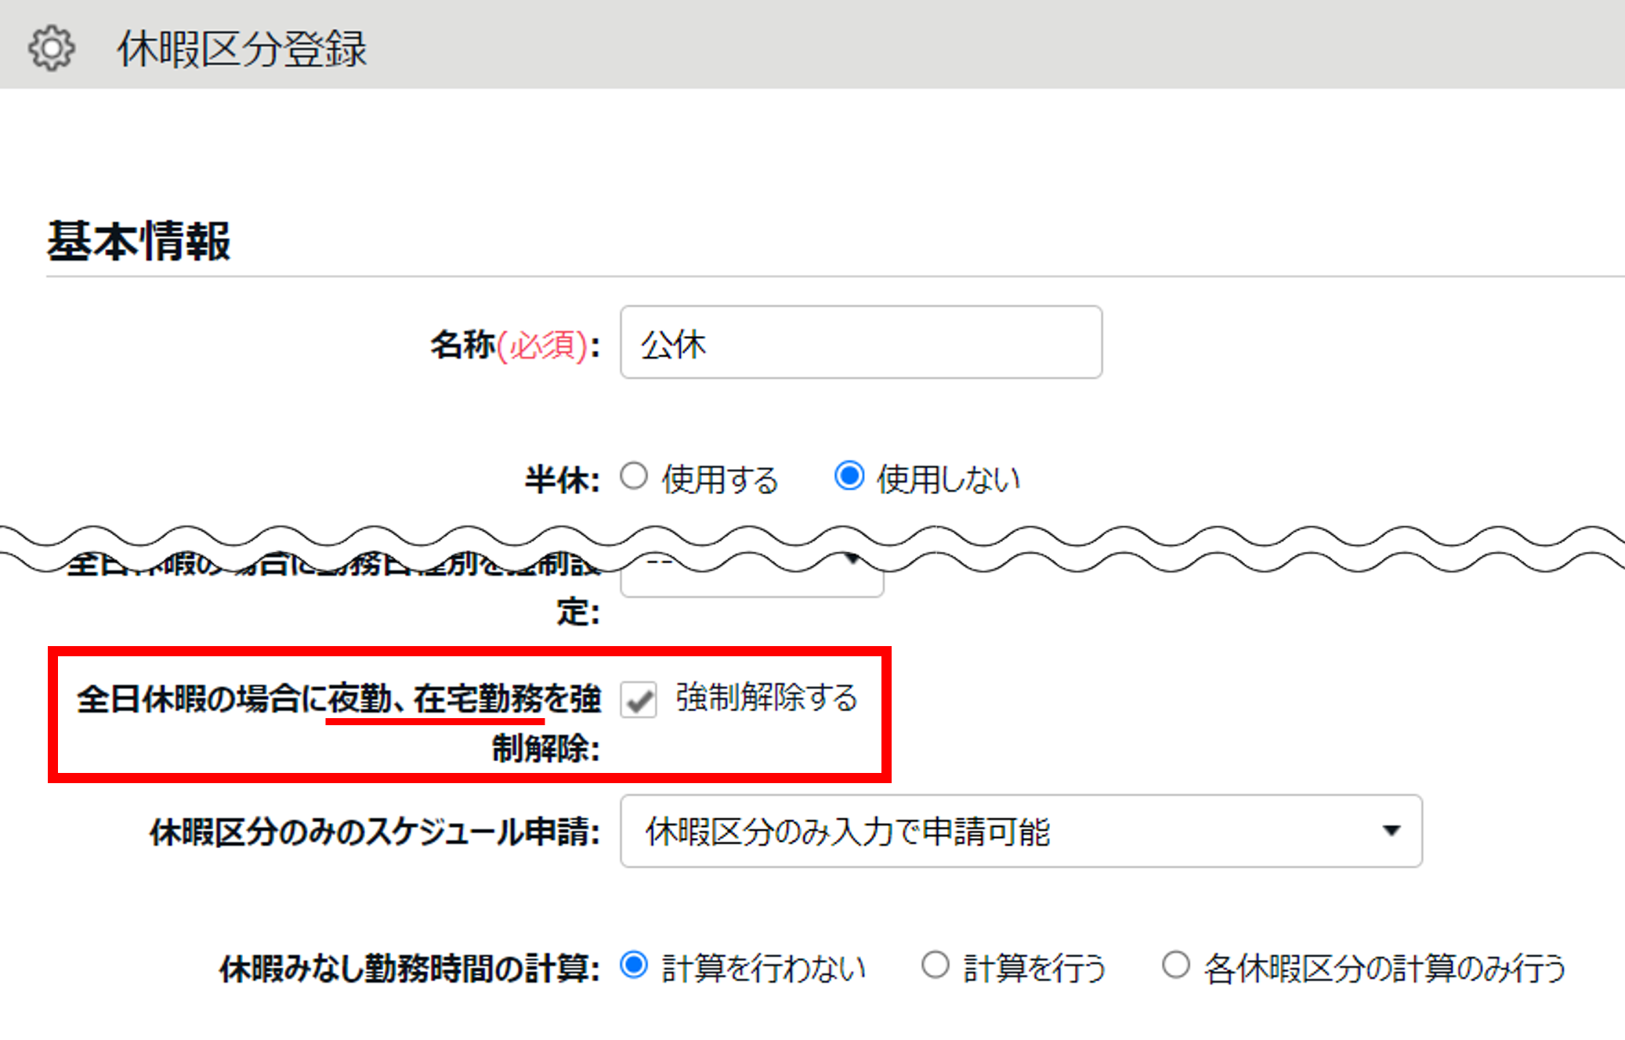The width and height of the screenshot is (1625, 1040).
Task: Click the 休暇みなし勤務時間の計算 label
Action: (x=409, y=969)
